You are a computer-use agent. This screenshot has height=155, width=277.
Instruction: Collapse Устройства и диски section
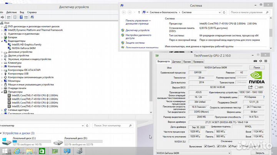(x=1, y=133)
